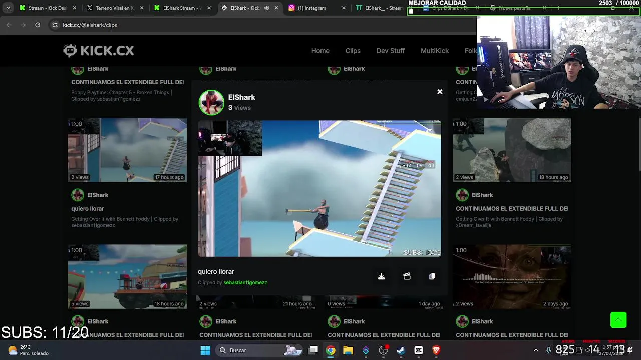The width and height of the screenshot is (641, 360).
Task: Show hidden system tray icons
Action: click(536, 350)
